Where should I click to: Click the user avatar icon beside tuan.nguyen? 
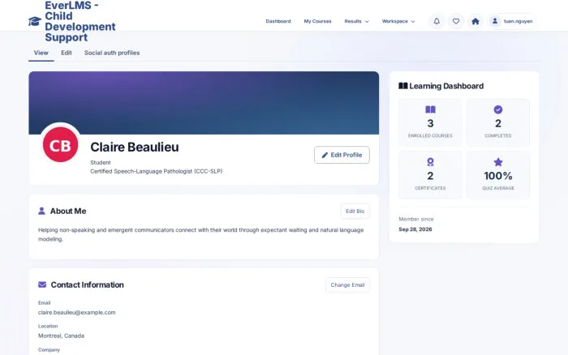494,21
